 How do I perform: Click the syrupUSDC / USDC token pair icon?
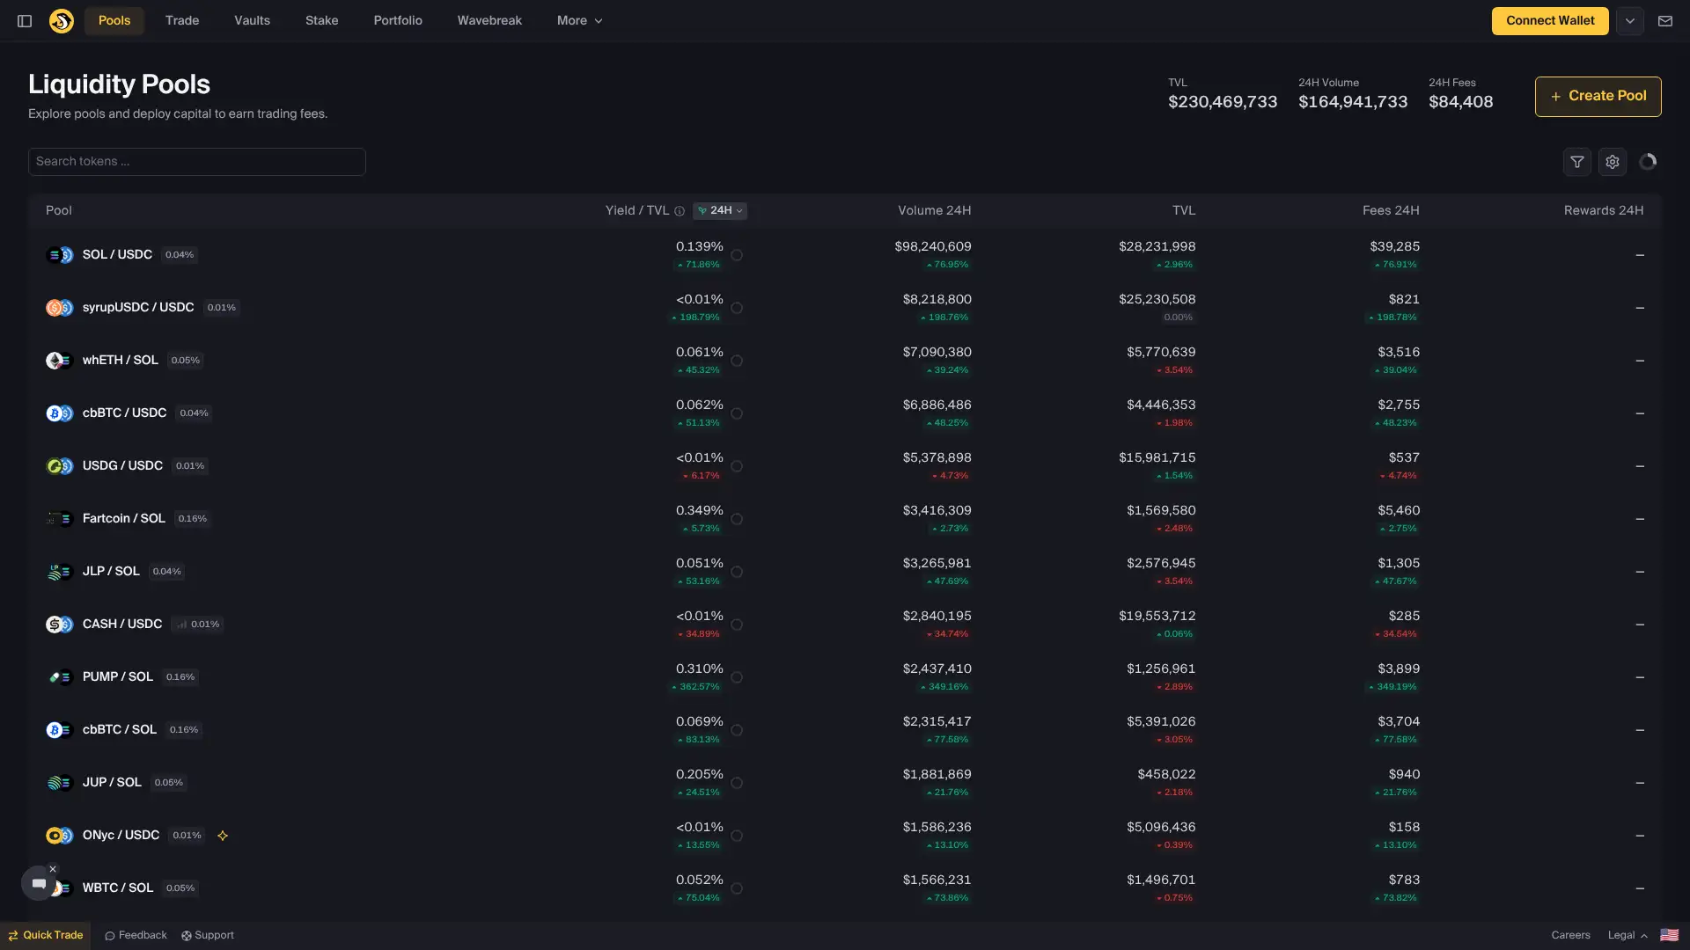click(x=59, y=308)
